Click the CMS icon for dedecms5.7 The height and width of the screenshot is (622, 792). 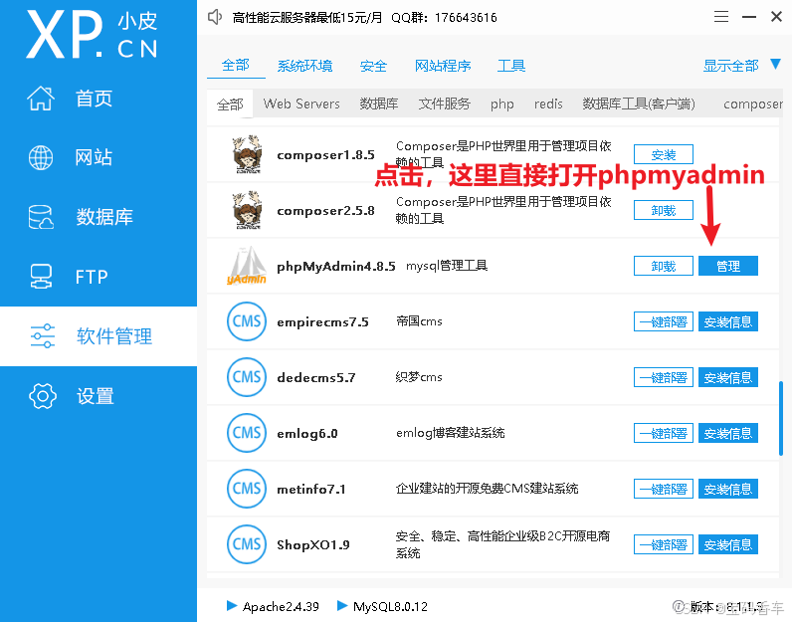click(247, 377)
